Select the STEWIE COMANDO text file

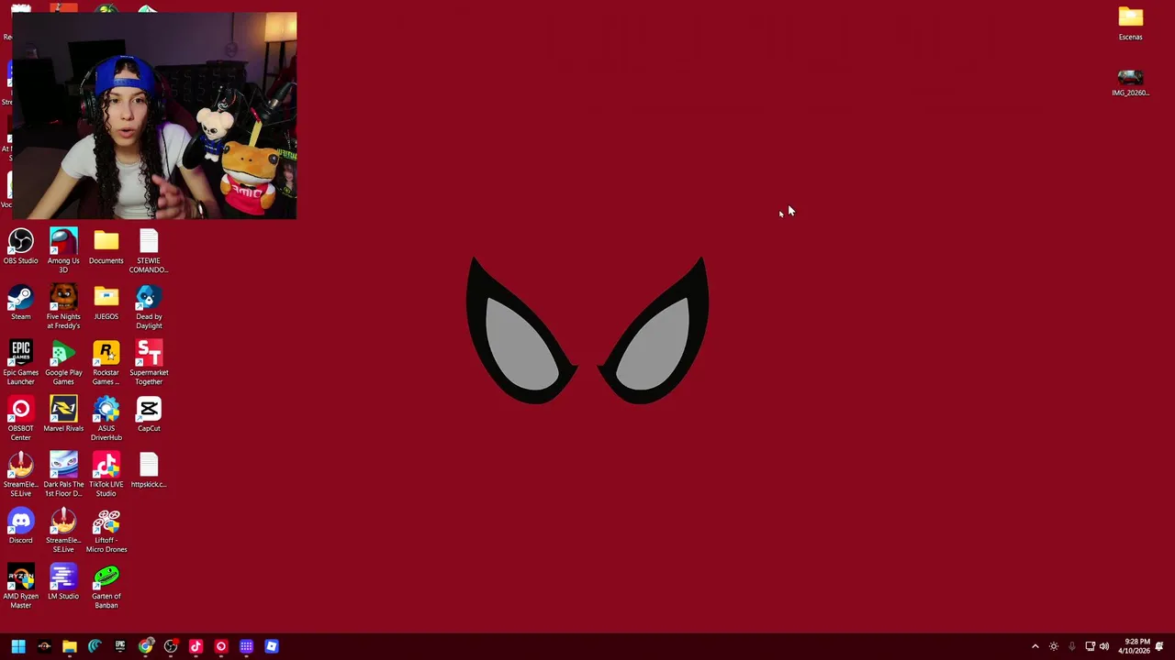click(x=149, y=250)
